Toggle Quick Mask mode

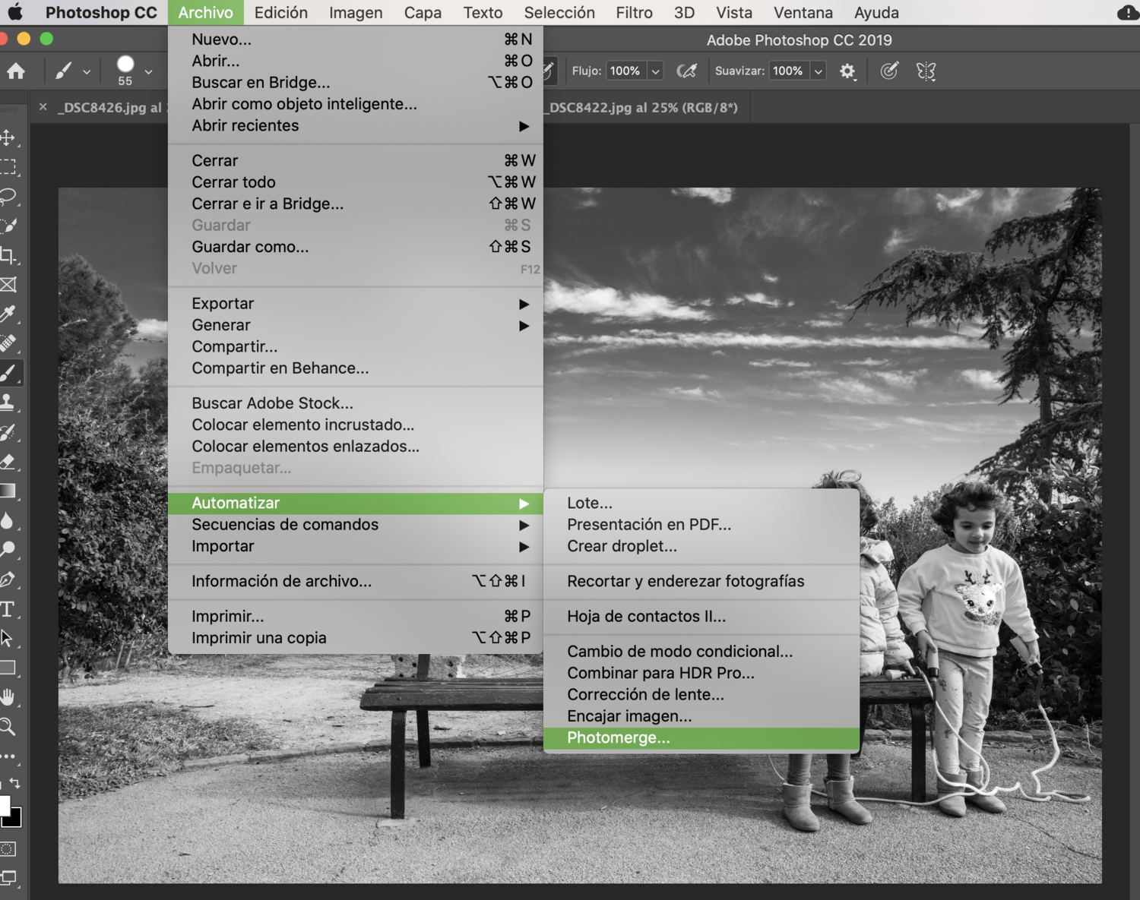tap(8, 849)
